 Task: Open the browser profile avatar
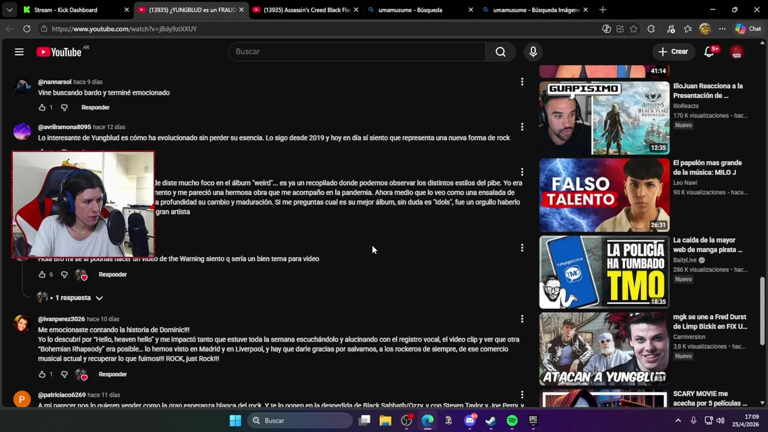tap(705, 29)
